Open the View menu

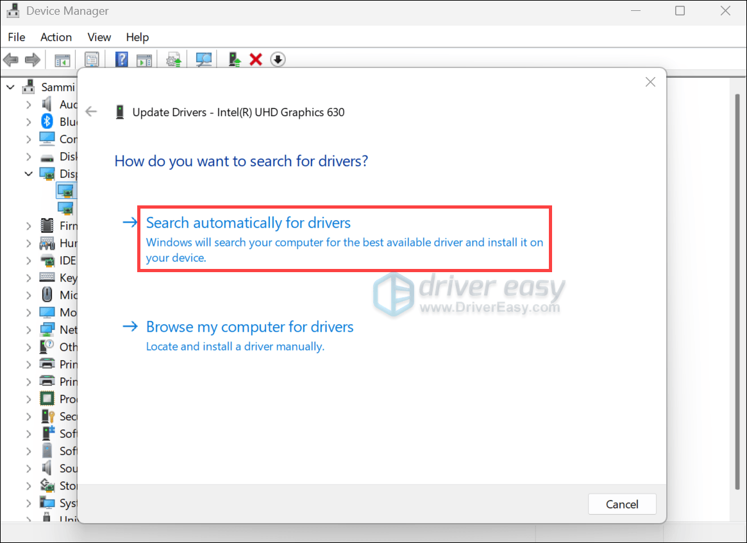(x=99, y=37)
